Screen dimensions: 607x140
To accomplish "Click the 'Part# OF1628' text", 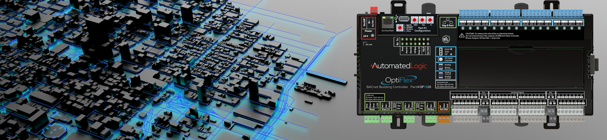I will (421, 87).
